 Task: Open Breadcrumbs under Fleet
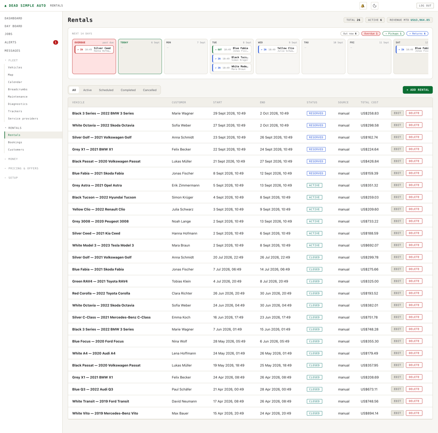(18, 90)
